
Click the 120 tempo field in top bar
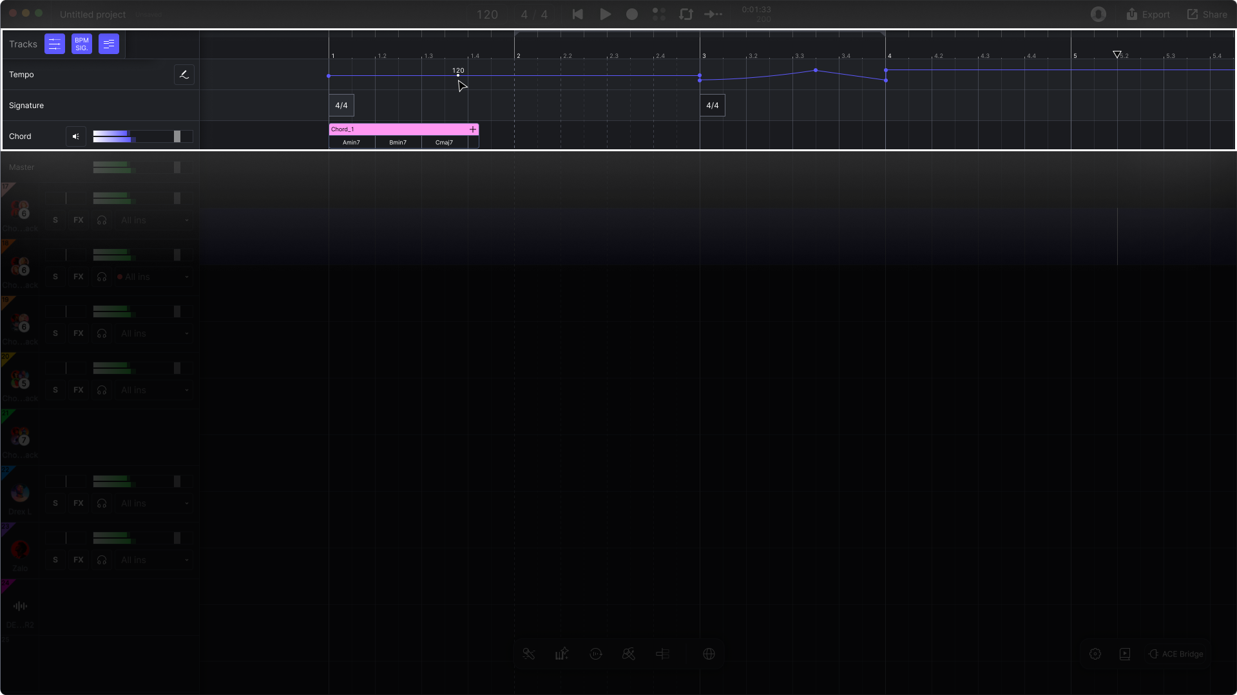[487, 14]
